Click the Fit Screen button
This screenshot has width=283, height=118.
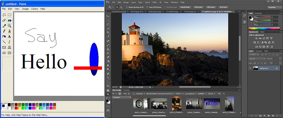198,7
